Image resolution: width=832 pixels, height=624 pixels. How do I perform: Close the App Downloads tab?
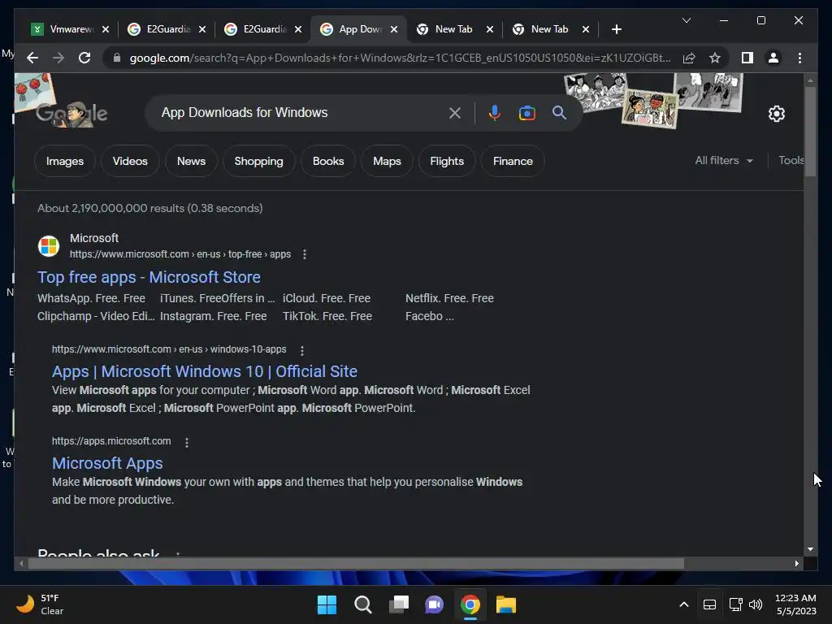tap(394, 29)
